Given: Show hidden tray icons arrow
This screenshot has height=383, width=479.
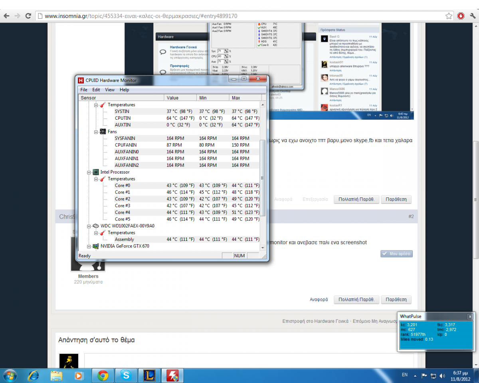Looking at the screenshot, I should [x=416, y=376].
